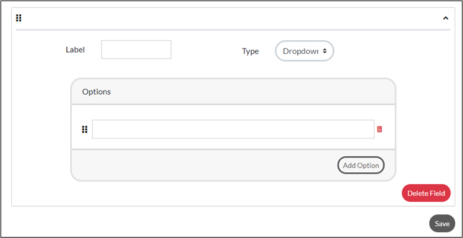The image size is (463, 238).
Task: Click the field drag handle icon
Action: pyautogui.click(x=19, y=18)
